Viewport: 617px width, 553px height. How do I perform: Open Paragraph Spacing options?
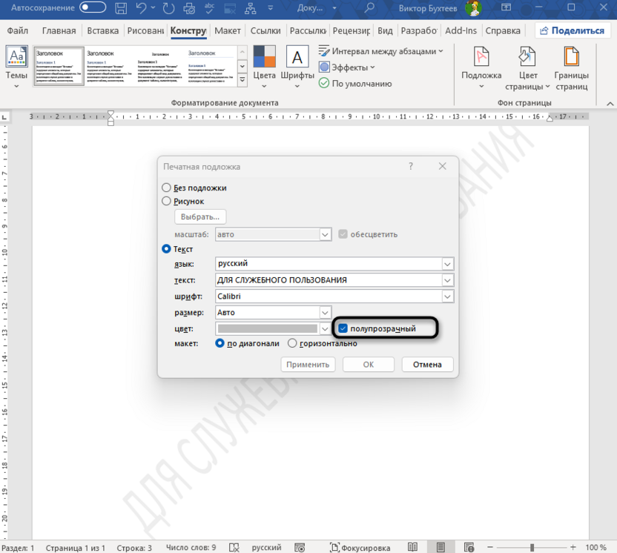[380, 51]
